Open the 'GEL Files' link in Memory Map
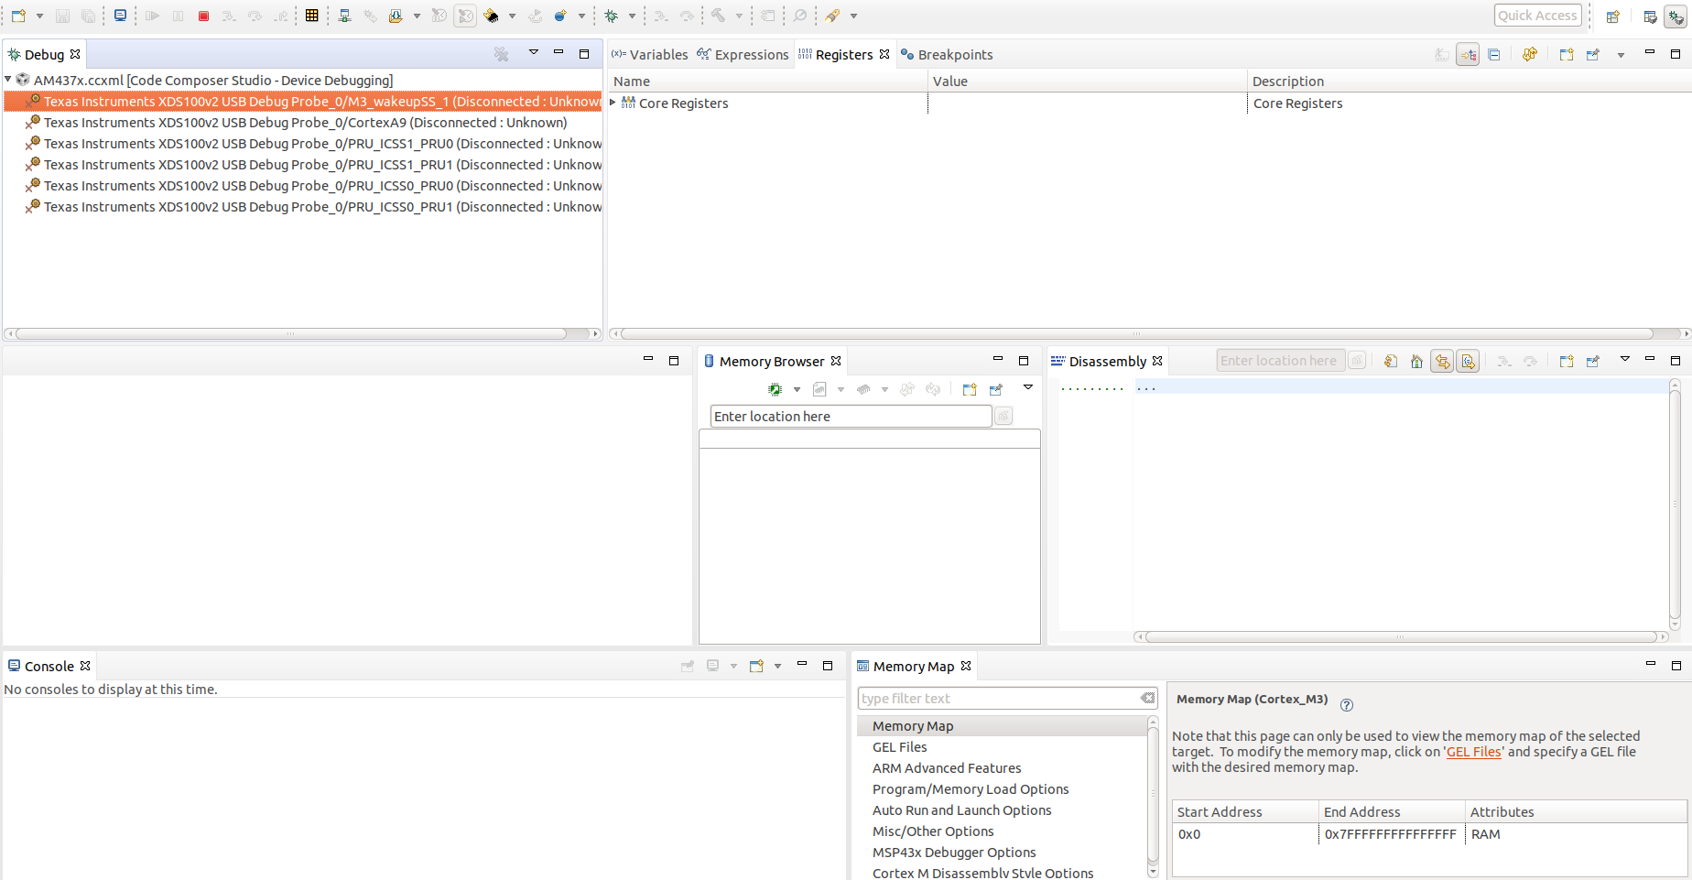The width and height of the screenshot is (1692, 880). 1473,752
